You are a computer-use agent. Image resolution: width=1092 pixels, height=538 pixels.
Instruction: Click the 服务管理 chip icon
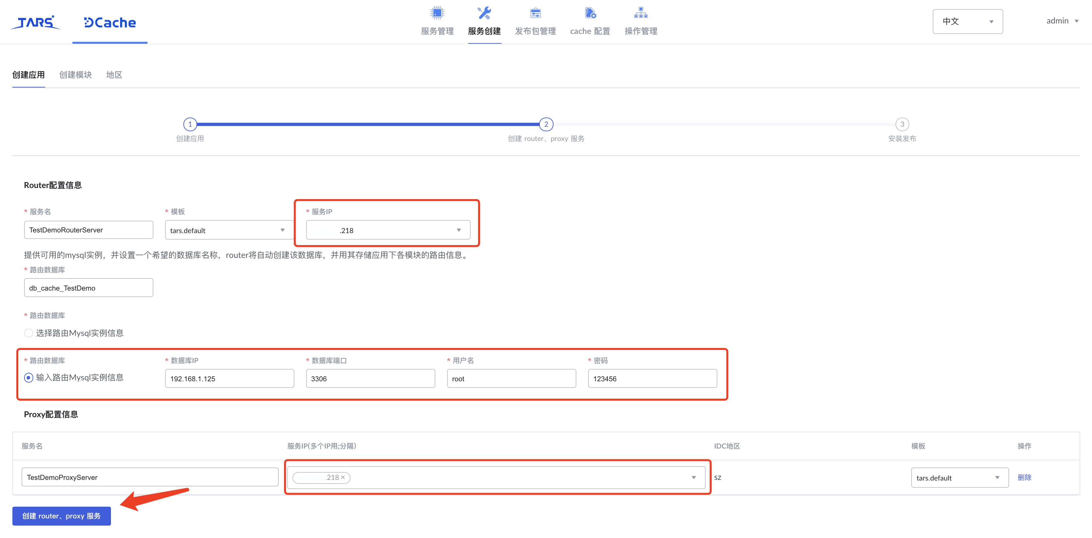[437, 13]
